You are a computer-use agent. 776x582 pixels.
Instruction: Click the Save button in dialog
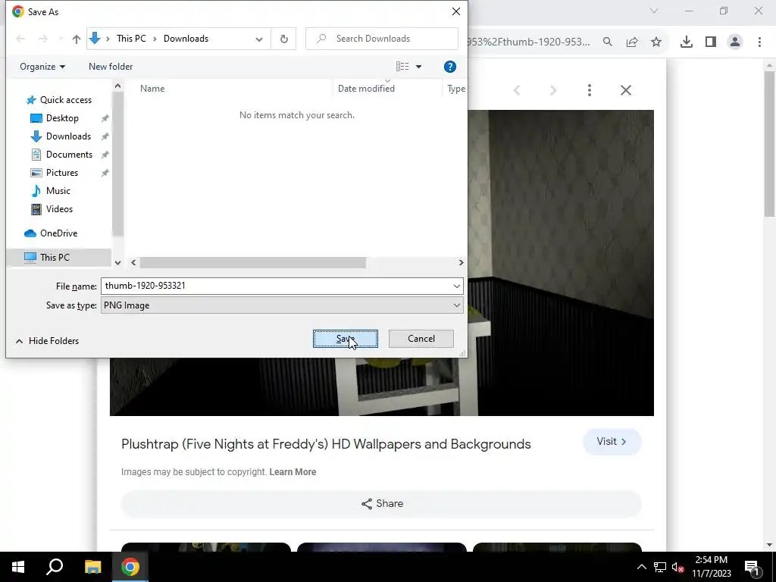[345, 339]
